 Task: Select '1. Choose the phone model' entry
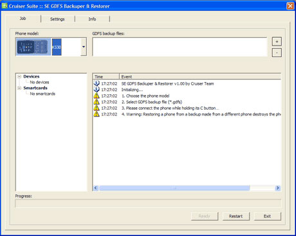click(x=145, y=96)
